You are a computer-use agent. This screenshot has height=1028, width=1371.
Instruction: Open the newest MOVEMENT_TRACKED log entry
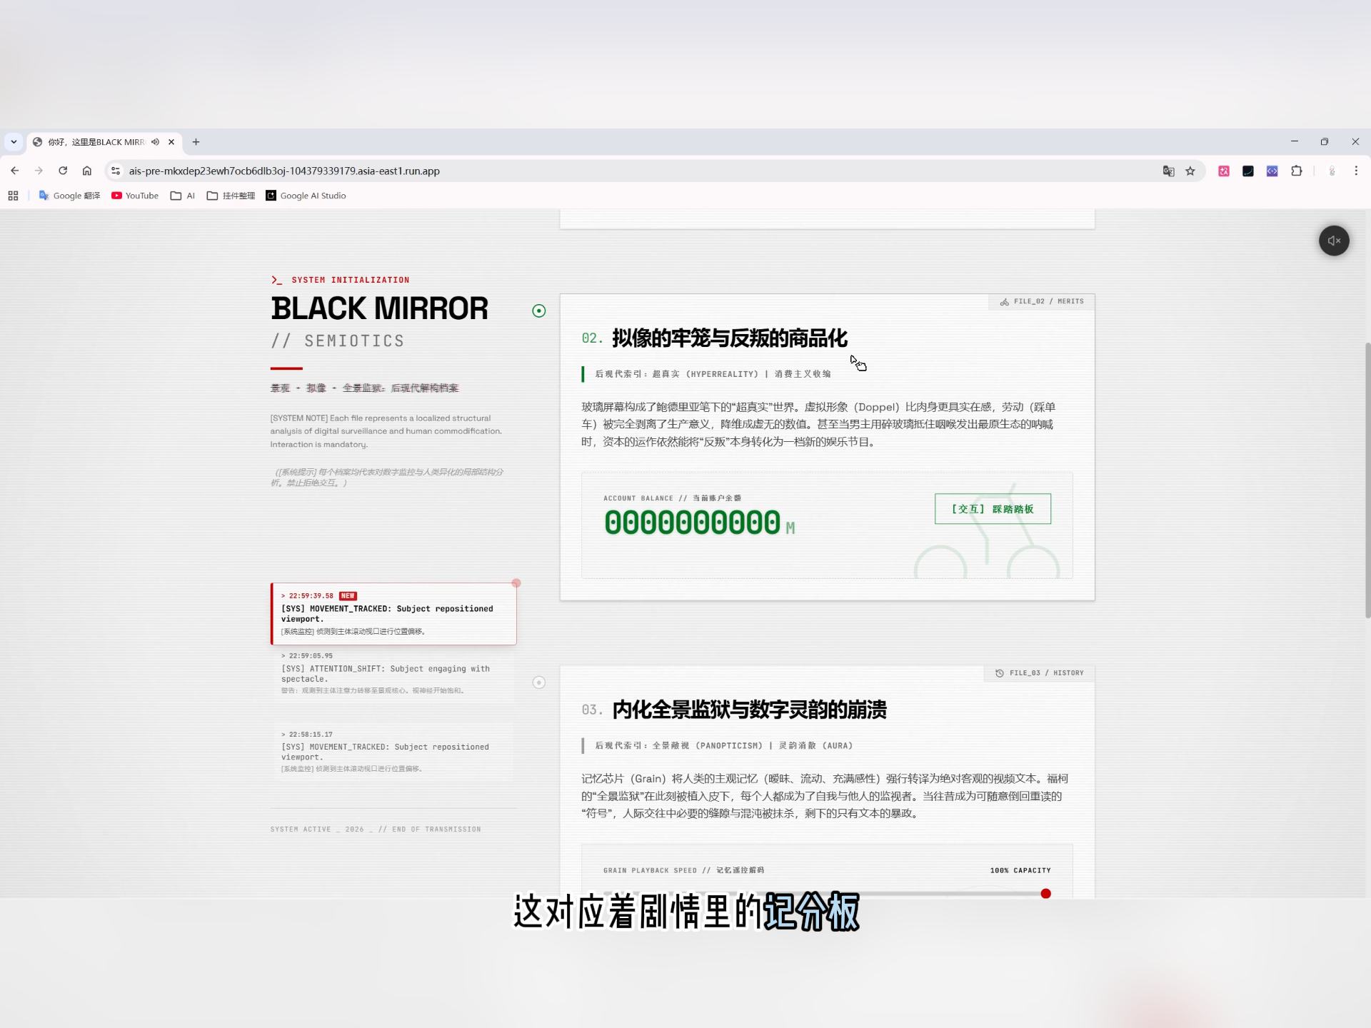(x=393, y=614)
